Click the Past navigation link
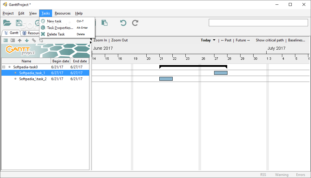Screen dimensions: 311x178 click(226, 40)
